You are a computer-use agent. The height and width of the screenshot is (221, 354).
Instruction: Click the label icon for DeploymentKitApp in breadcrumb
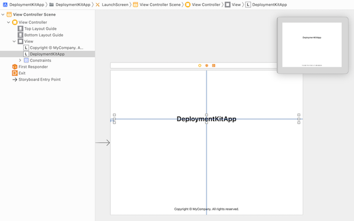point(248,5)
